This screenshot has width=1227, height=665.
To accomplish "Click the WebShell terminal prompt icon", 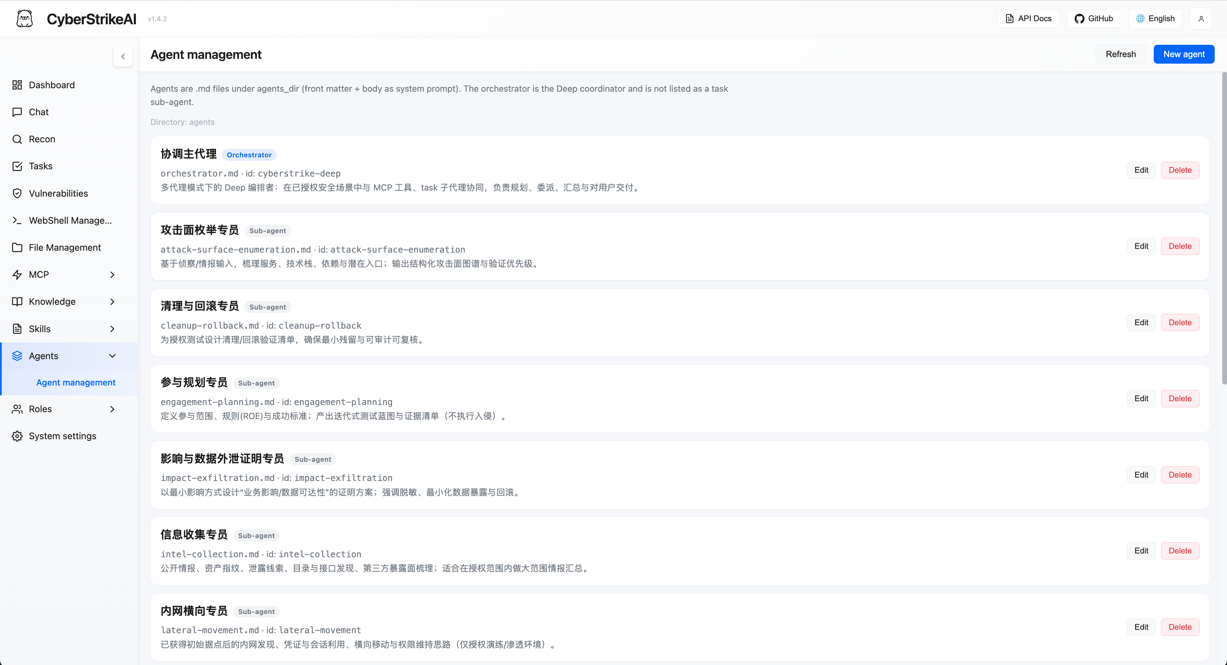I will (x=17, y=220).
